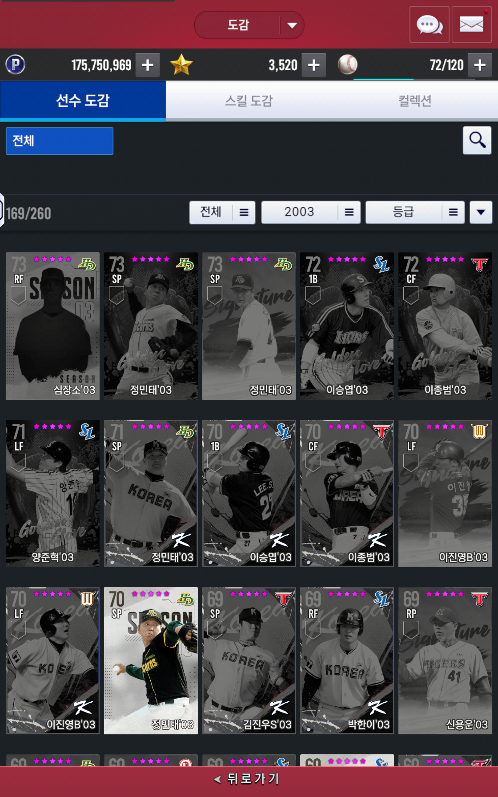
Task: Tap the search magnifier icon
Action: tap(477, 140)
